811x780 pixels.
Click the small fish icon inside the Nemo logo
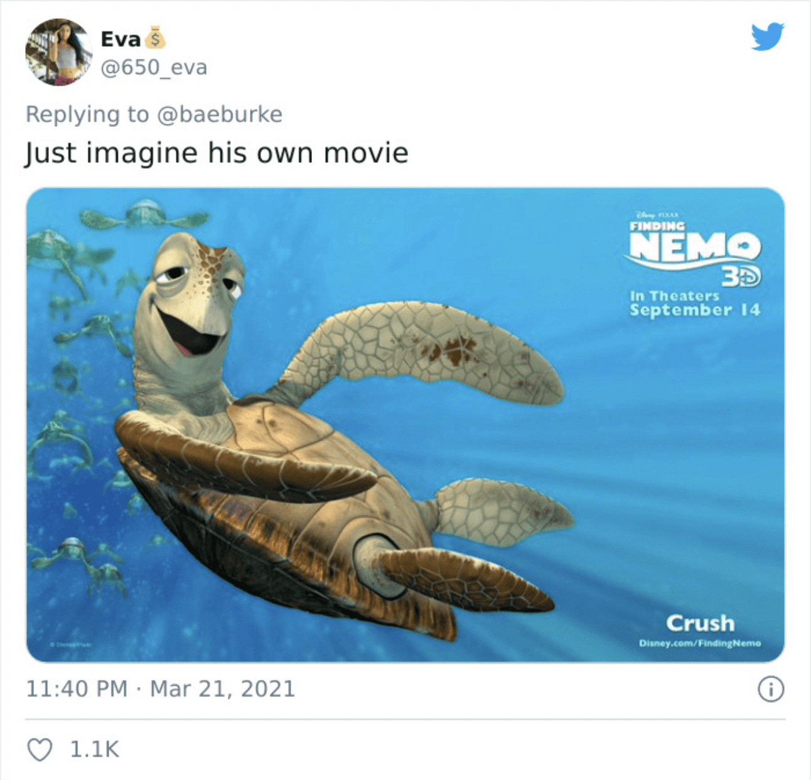click(746, 245)
